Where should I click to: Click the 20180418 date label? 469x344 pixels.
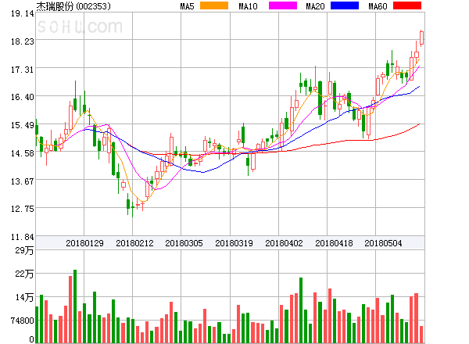(x=334, y=243)
